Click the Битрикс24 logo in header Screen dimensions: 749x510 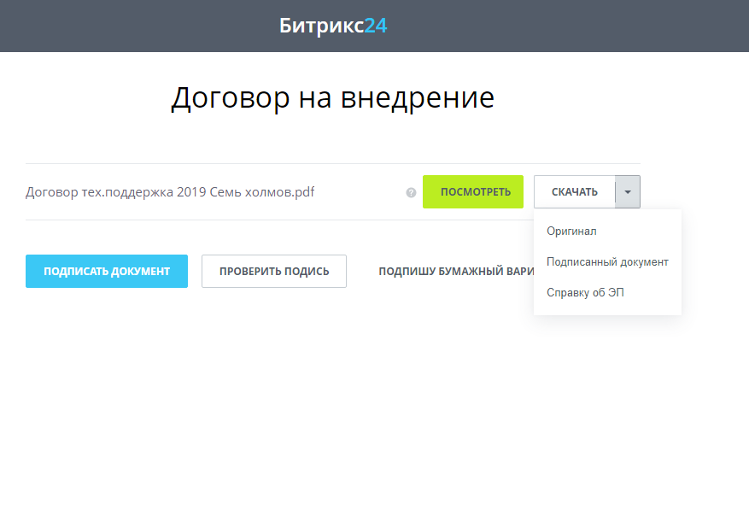pos(332,26)
